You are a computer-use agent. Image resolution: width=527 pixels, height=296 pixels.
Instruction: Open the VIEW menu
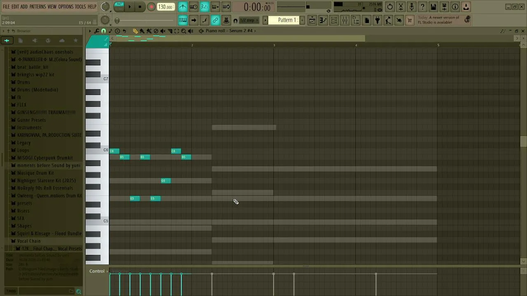click(x=52, y=7)
